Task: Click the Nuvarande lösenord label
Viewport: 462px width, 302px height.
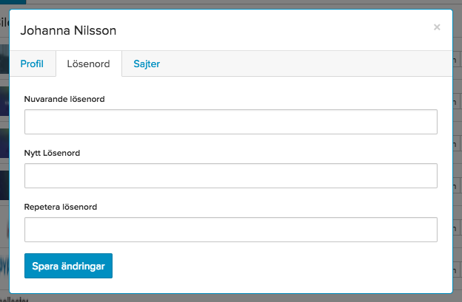Action: [64, 99]
